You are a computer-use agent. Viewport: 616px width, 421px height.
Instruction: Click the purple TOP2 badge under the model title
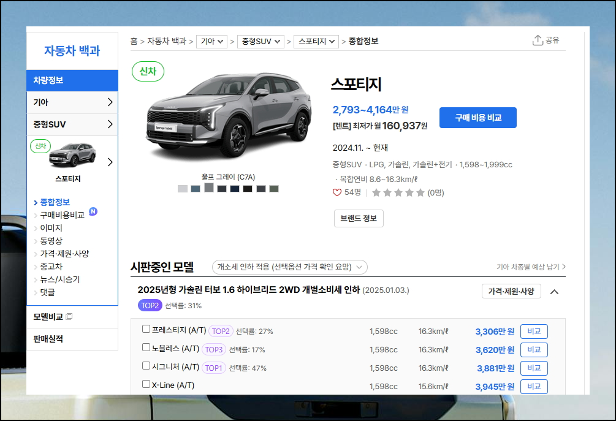point(150,306)
